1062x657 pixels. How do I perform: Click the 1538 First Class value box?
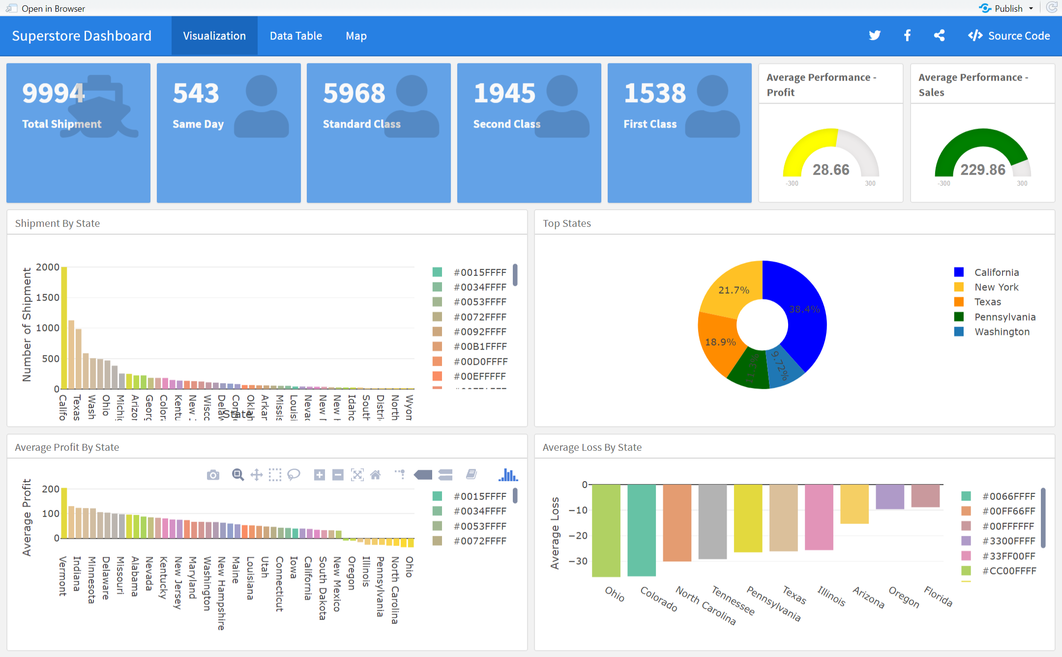point(679,133)
